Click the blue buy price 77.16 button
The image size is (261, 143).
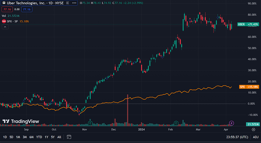point(27,9)
